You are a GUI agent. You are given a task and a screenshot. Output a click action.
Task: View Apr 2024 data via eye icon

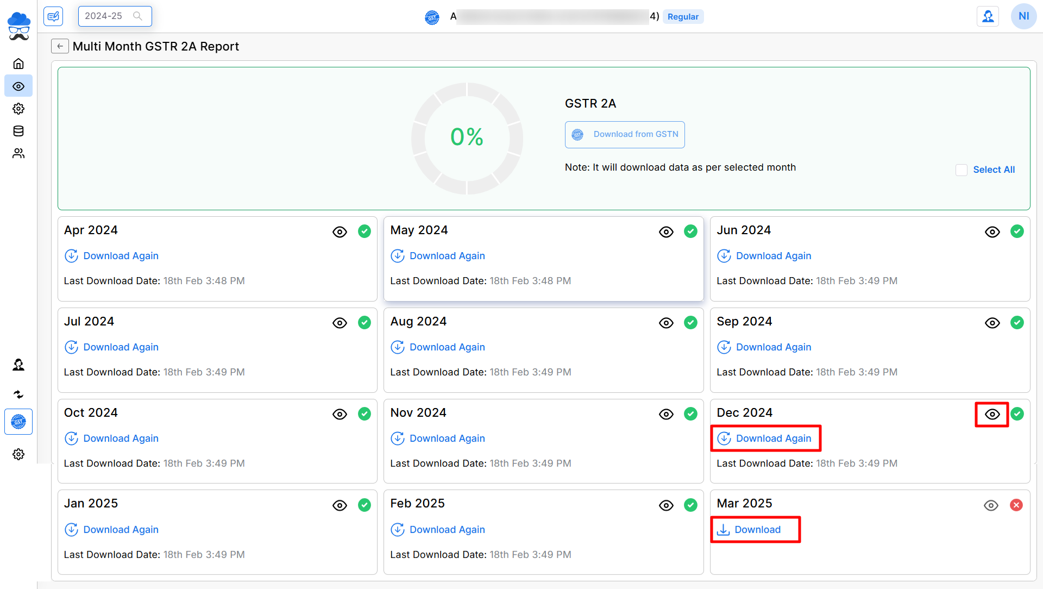tap(340, 232)
